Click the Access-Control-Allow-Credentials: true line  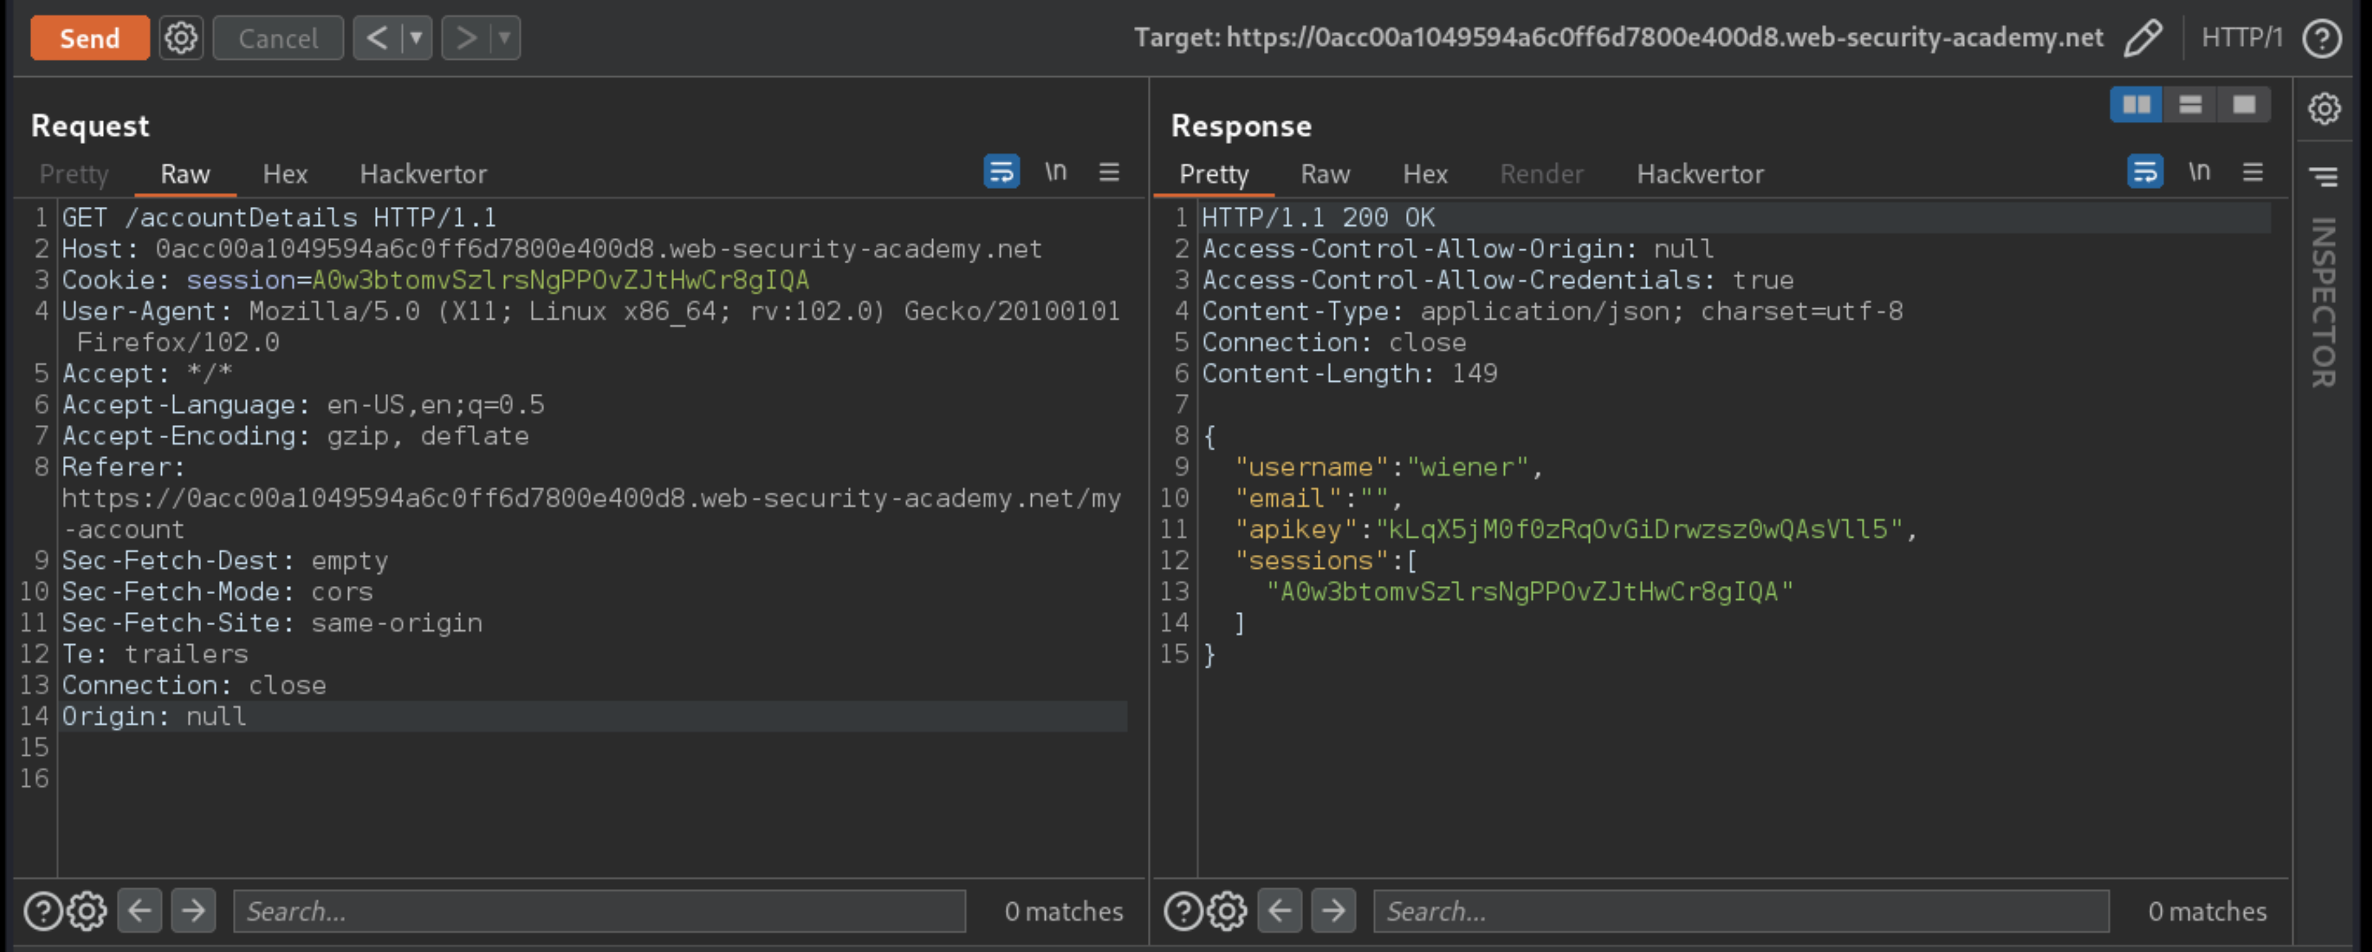point(1498,280)
